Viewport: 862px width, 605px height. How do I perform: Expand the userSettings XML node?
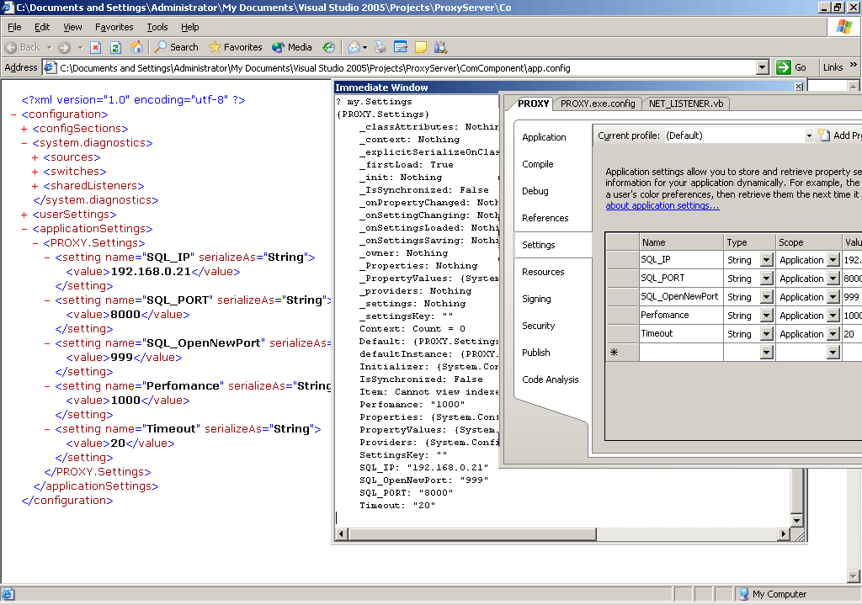24,215
